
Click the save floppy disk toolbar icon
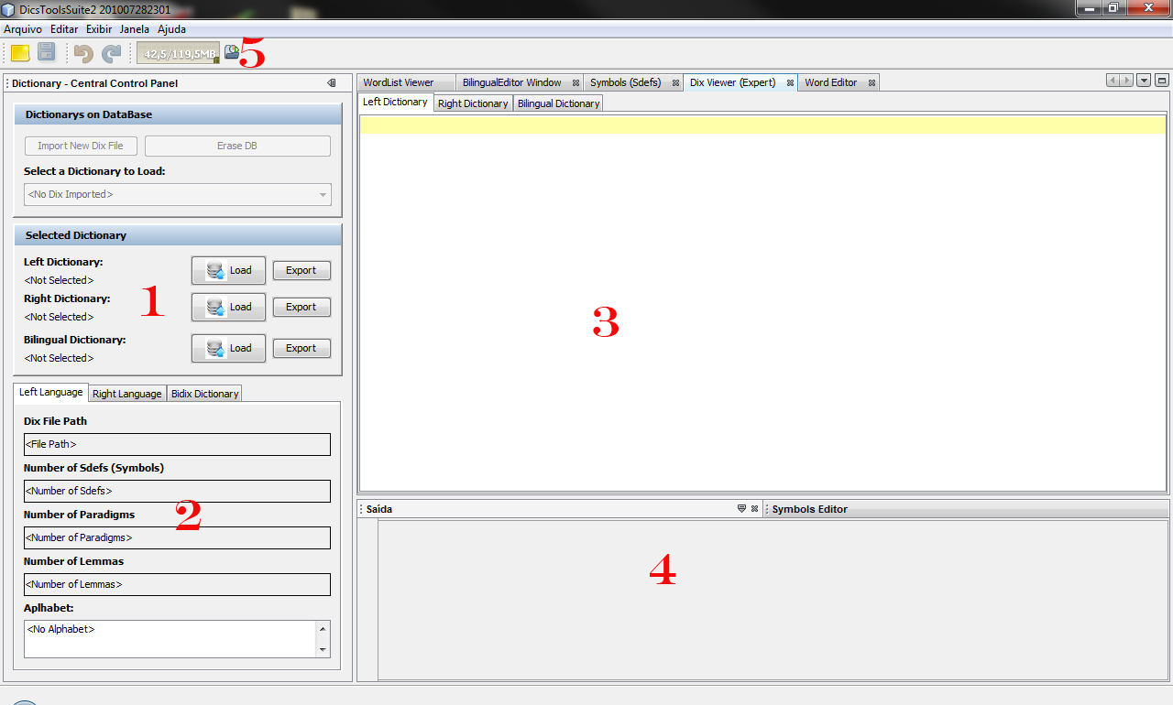point(46,53)
